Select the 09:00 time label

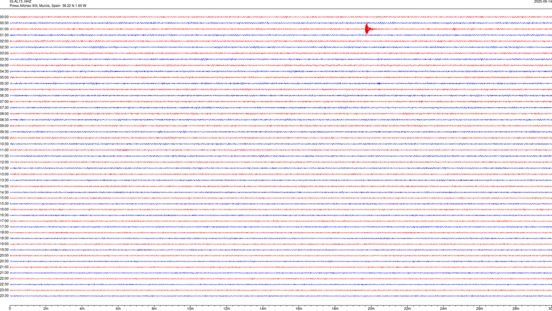pos(4,126)
